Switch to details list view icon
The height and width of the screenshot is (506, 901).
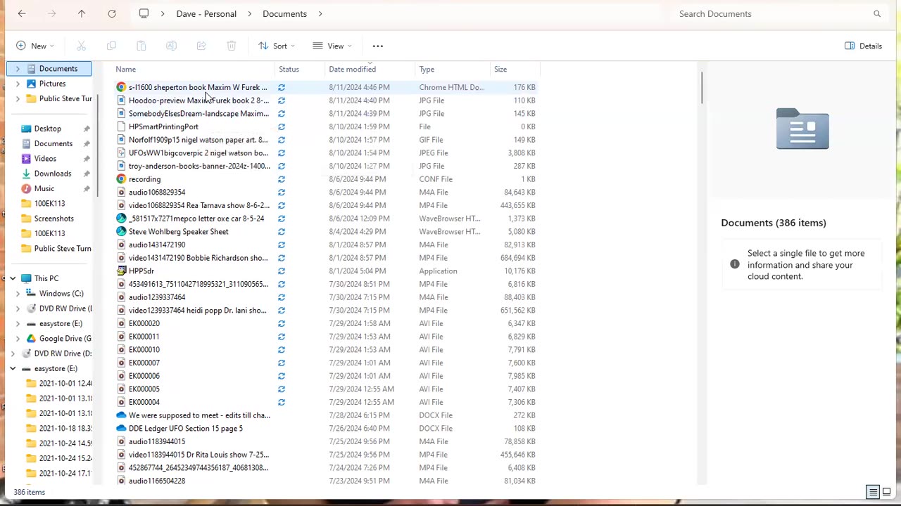(x=873, y=492)
